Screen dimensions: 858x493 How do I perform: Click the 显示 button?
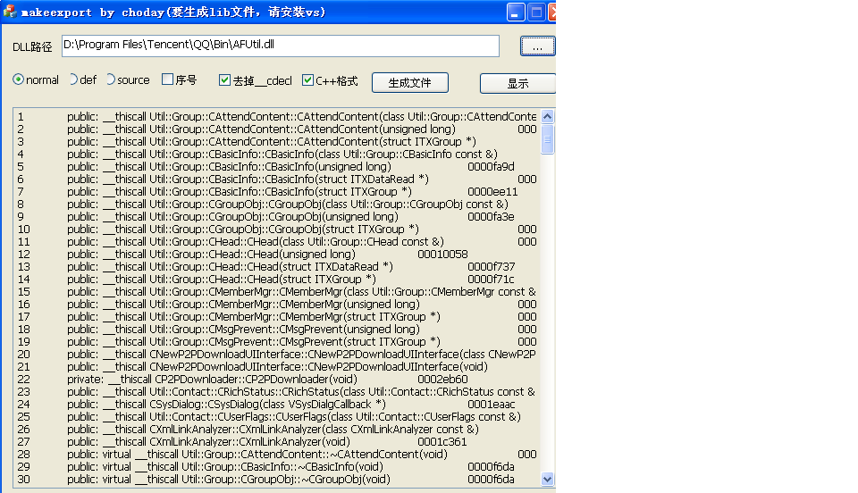(x=517, y=83)
